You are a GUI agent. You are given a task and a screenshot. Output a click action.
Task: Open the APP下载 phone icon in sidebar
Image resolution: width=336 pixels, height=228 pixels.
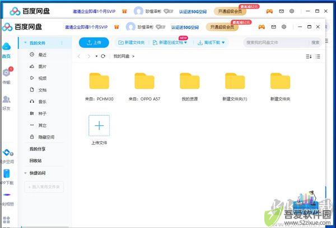tap(7, 173)
